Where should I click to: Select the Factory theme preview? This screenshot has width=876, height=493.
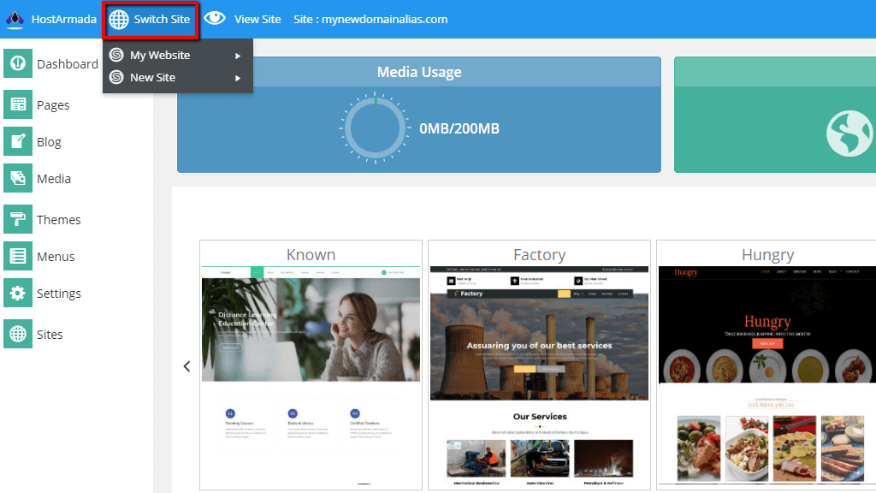(539, 376)
